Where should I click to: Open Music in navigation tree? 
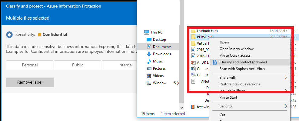(x=158, y=61)
